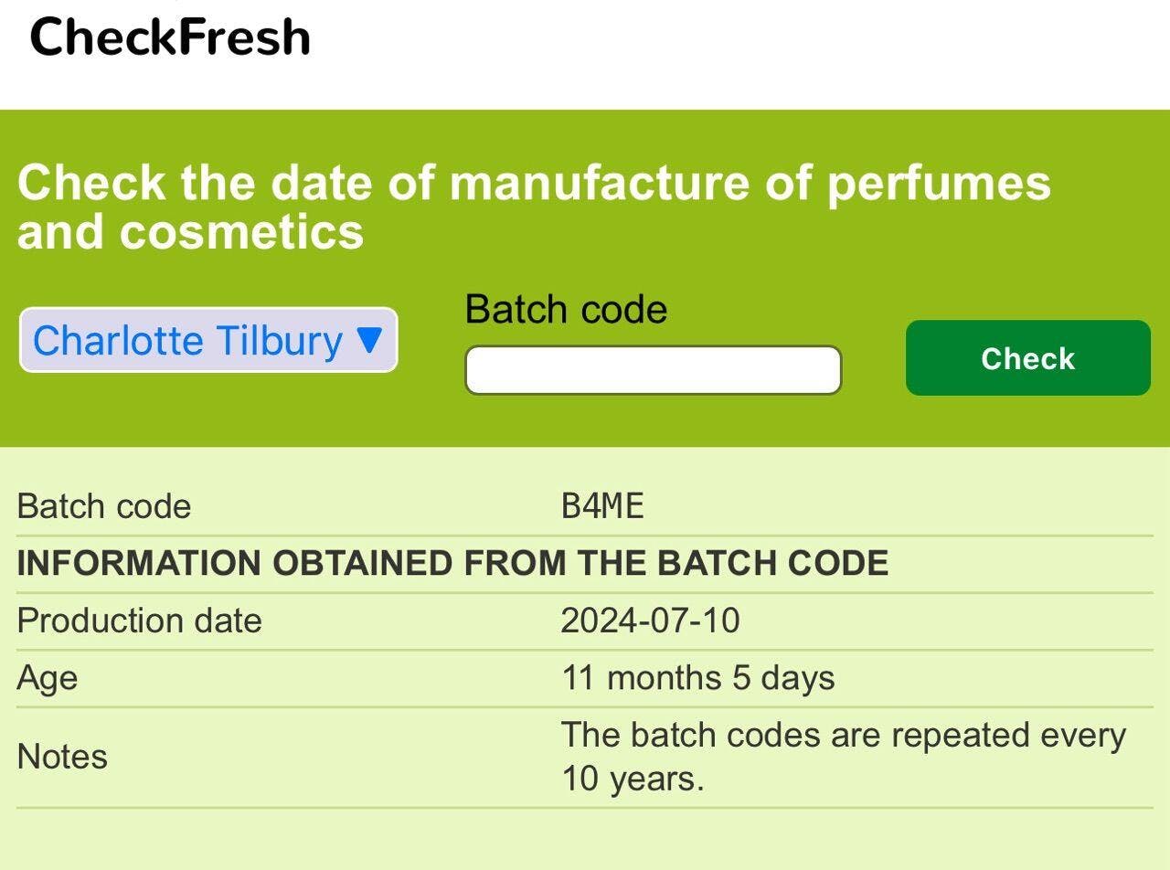This screenshot has height=870, width=1170.
Task: Click the word 'perfumes' in the heading
Action: [x=939, y=181]
